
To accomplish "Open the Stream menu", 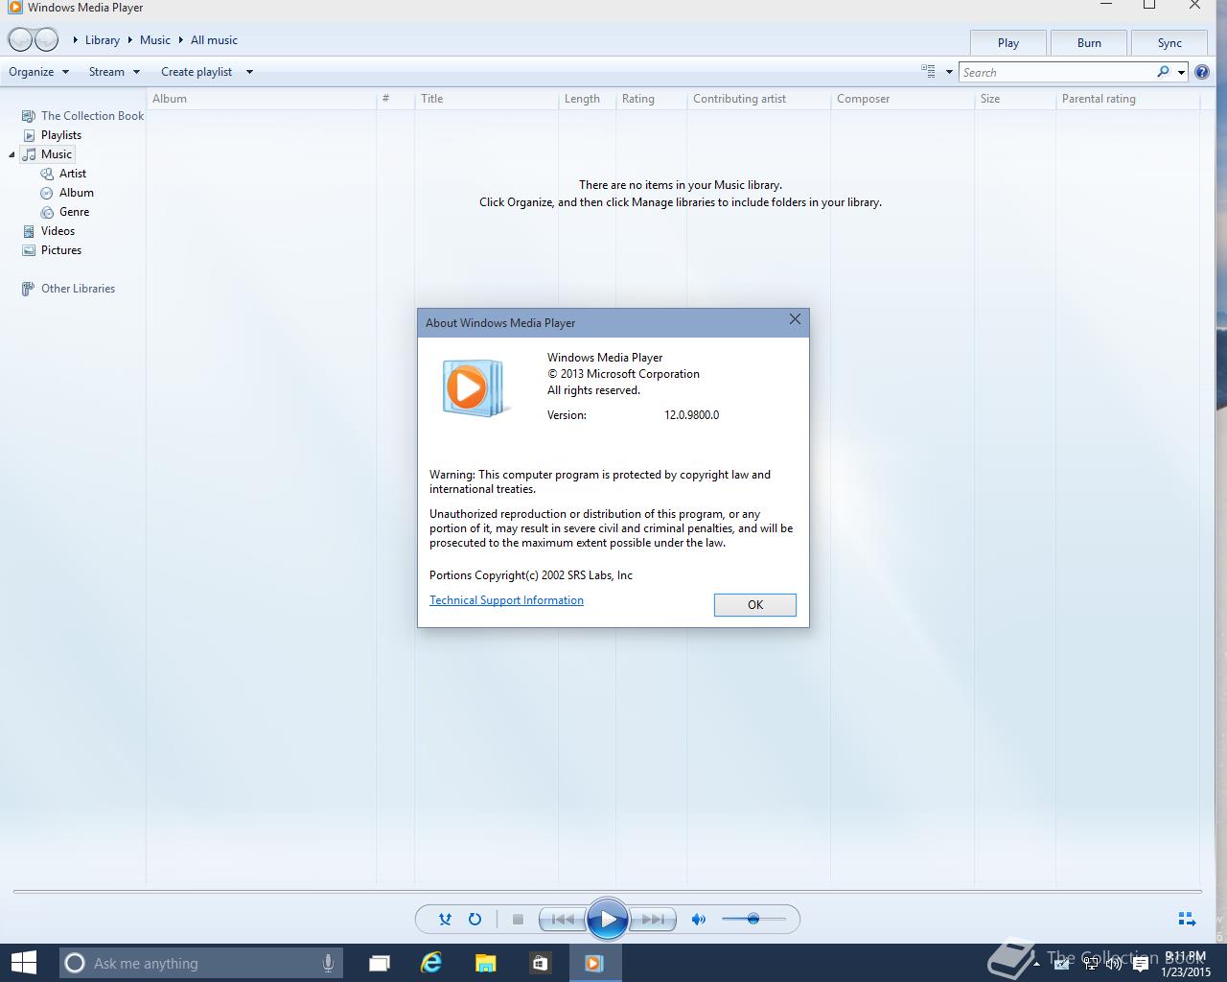I will pyautogui.click(x=114, y=72).
